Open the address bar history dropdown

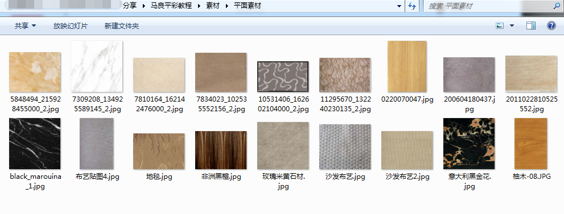tap(399, 6)
